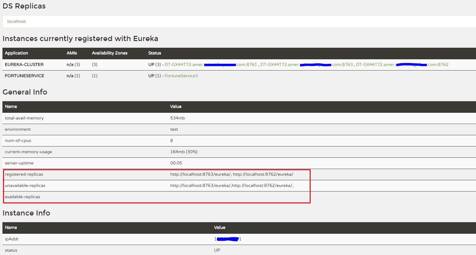The height and width of the screenshot is (255, 476).
Task: Select the registered-replicas URL value
Action: (232, 174)
